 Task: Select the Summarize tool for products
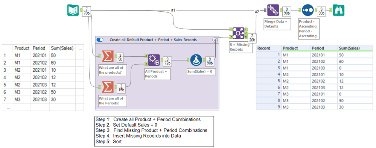[x=108, y=56]
